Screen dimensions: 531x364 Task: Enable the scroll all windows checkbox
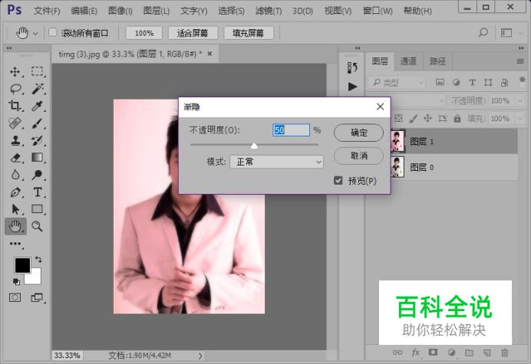coord(52,32)
